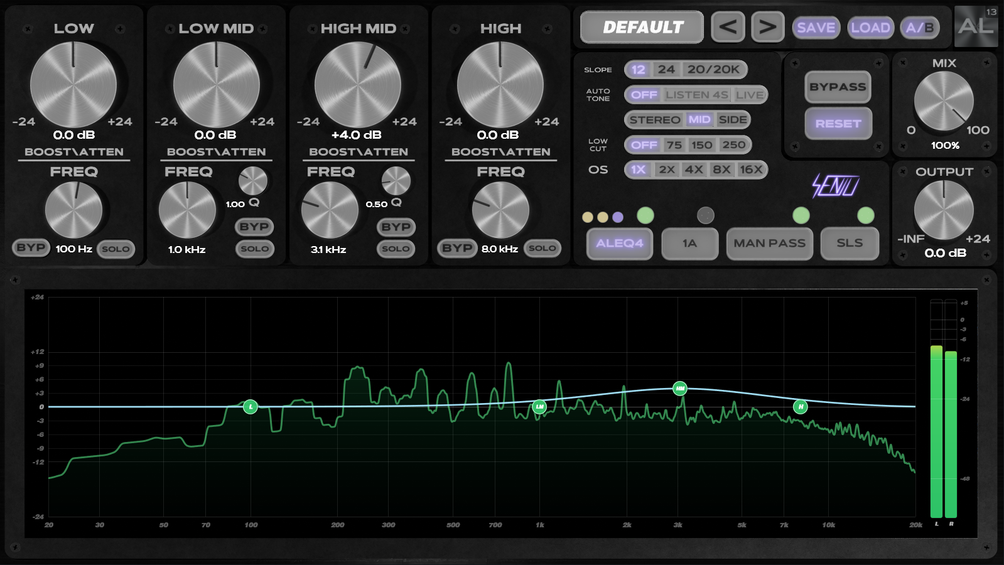Open the DEFAULT preset selector

(x=642, y=27)
